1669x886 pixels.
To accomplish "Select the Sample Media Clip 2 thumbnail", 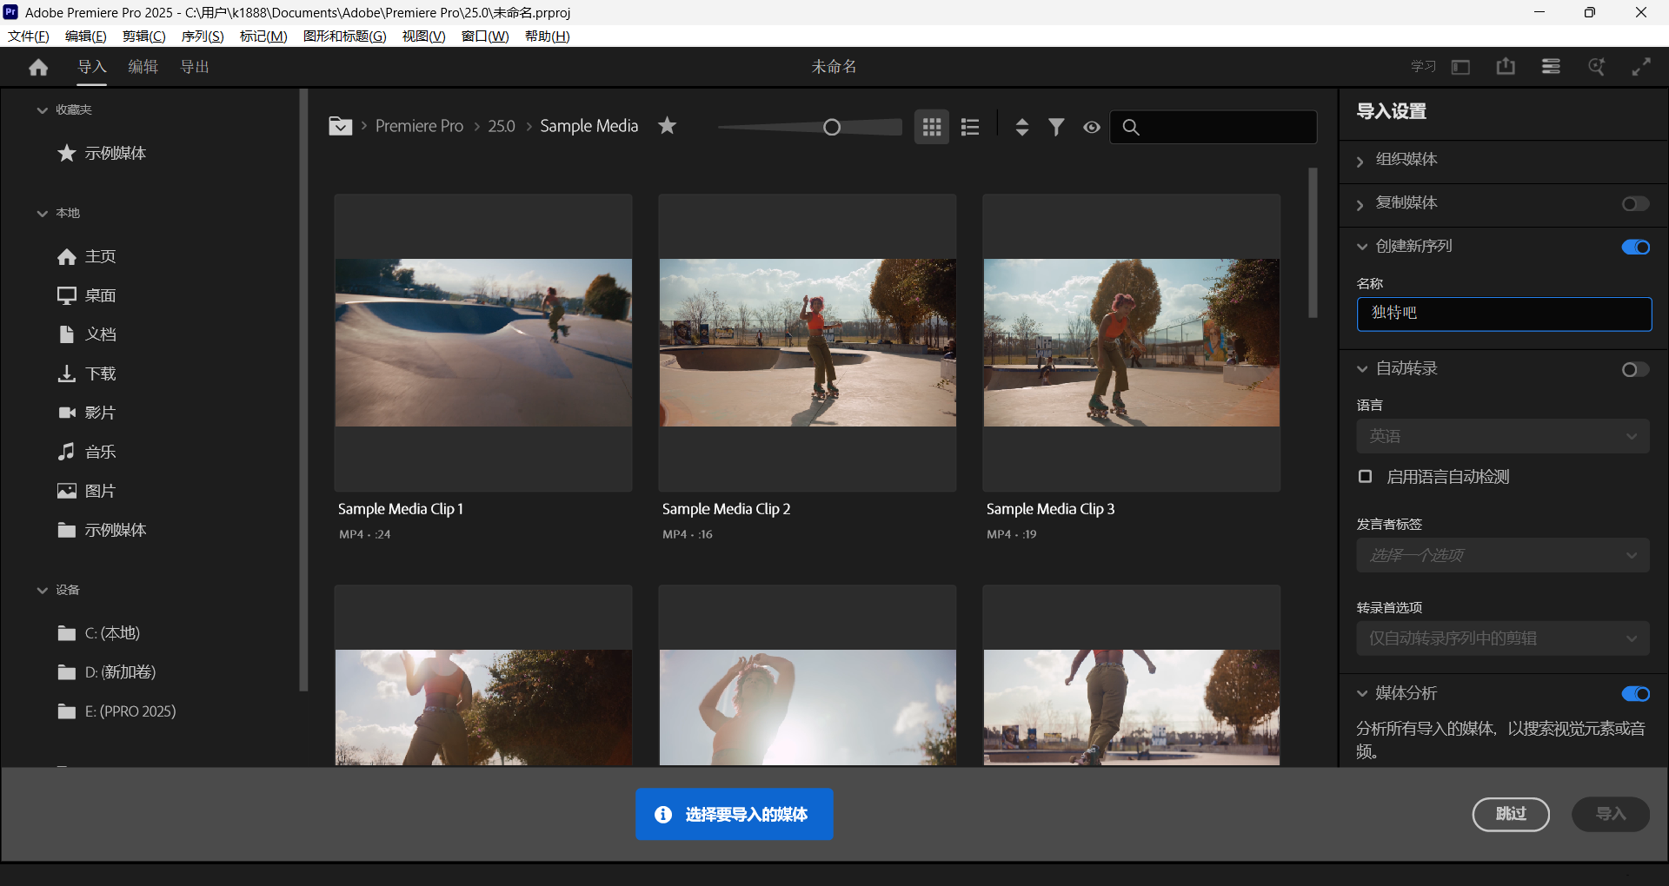I will point(807,343).
